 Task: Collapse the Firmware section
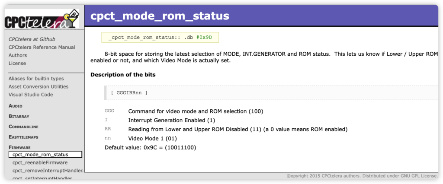19,147
